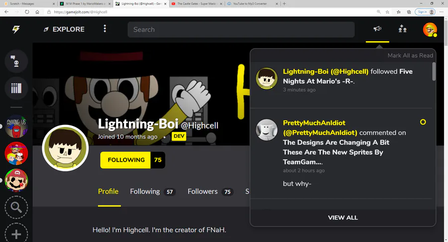Click the browser refresh button
448x242 pixels.
27,12
